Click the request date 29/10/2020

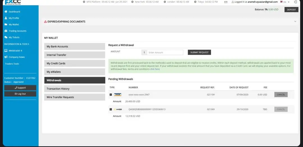(x=242, y=109)
